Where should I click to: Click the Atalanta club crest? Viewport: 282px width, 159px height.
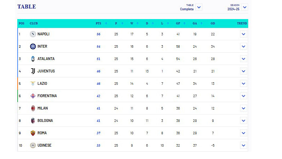coord(33,59)
